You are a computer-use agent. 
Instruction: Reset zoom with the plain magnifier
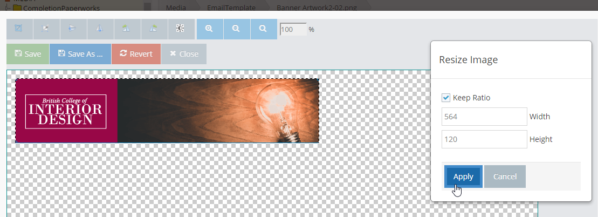tap(264, 29)
